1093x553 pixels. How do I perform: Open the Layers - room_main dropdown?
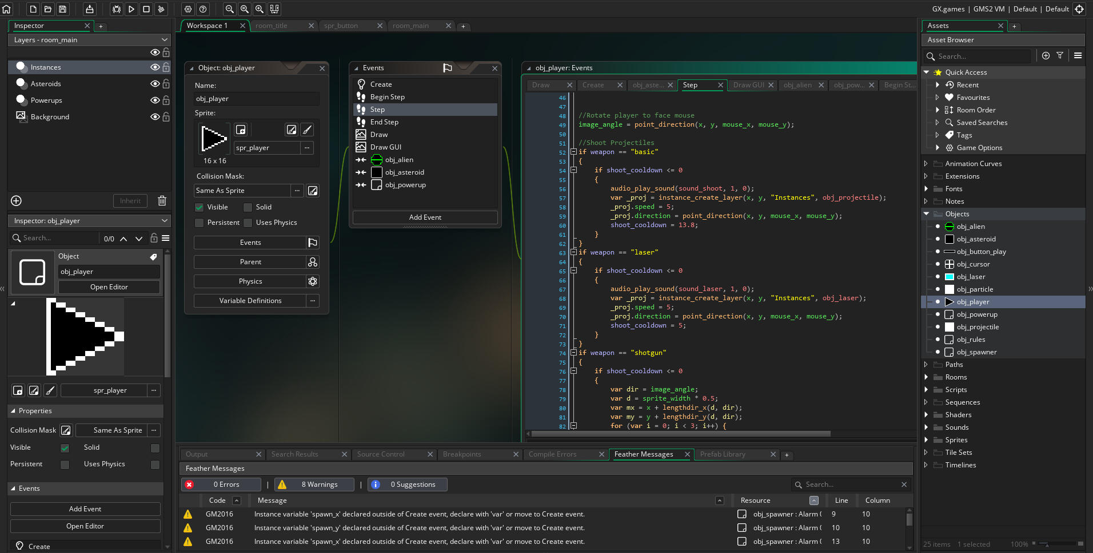89,40
